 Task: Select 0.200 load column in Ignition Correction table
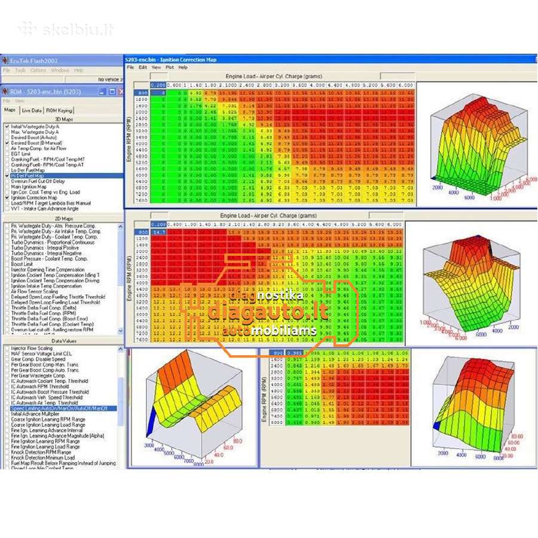[158, 85]
